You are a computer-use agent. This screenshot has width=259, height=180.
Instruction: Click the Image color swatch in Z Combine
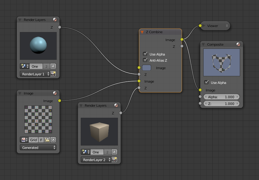point(147,68)
